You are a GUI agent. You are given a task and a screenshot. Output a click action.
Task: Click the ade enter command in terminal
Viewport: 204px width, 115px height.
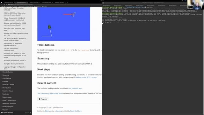point(150,7)
